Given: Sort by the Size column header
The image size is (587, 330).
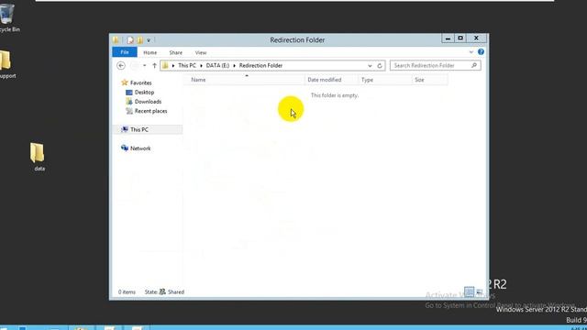Looking at the screenshot, I should click(x=429, y=80).
